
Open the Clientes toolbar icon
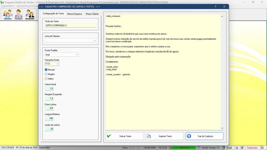(x=8, y=14)
